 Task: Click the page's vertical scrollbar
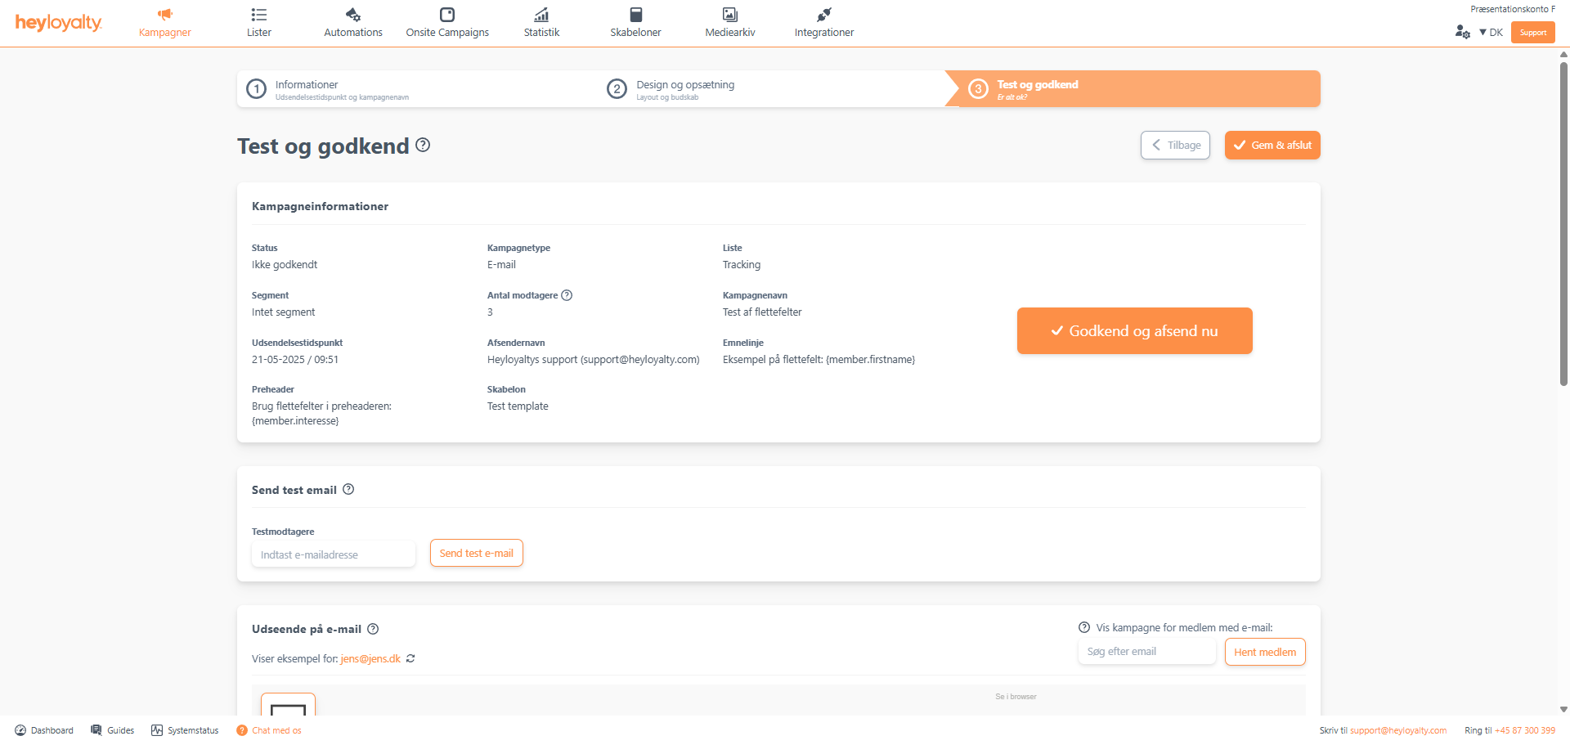(x=1563, y=221)
